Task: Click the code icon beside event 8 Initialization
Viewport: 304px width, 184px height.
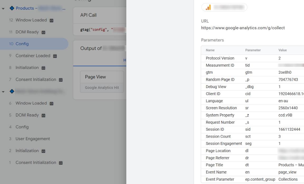Action: 44,68
